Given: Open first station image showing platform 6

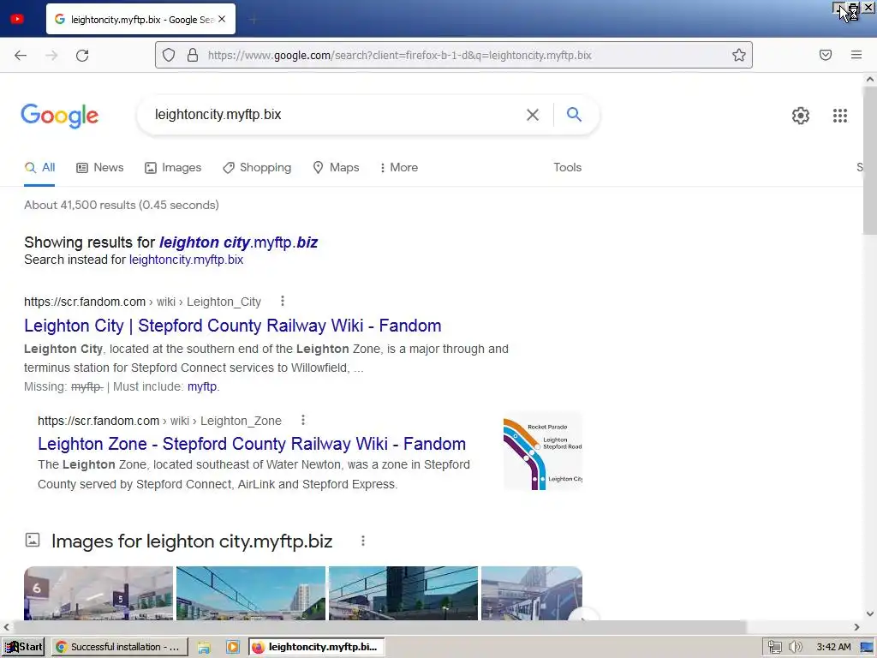Looking at the screenshot, I should [x=98, y=593].
